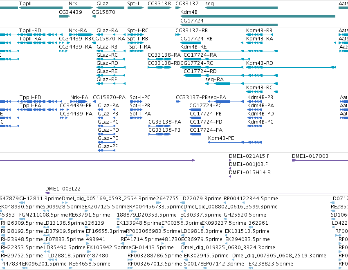
Task: Click EST EK238823.5prime label
Action: point(271,264)
